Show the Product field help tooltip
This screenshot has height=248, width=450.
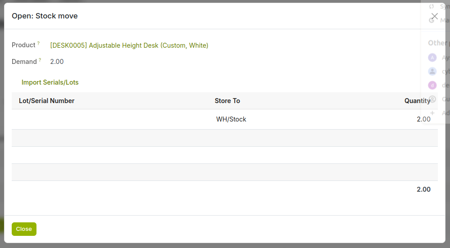point(39,43)
